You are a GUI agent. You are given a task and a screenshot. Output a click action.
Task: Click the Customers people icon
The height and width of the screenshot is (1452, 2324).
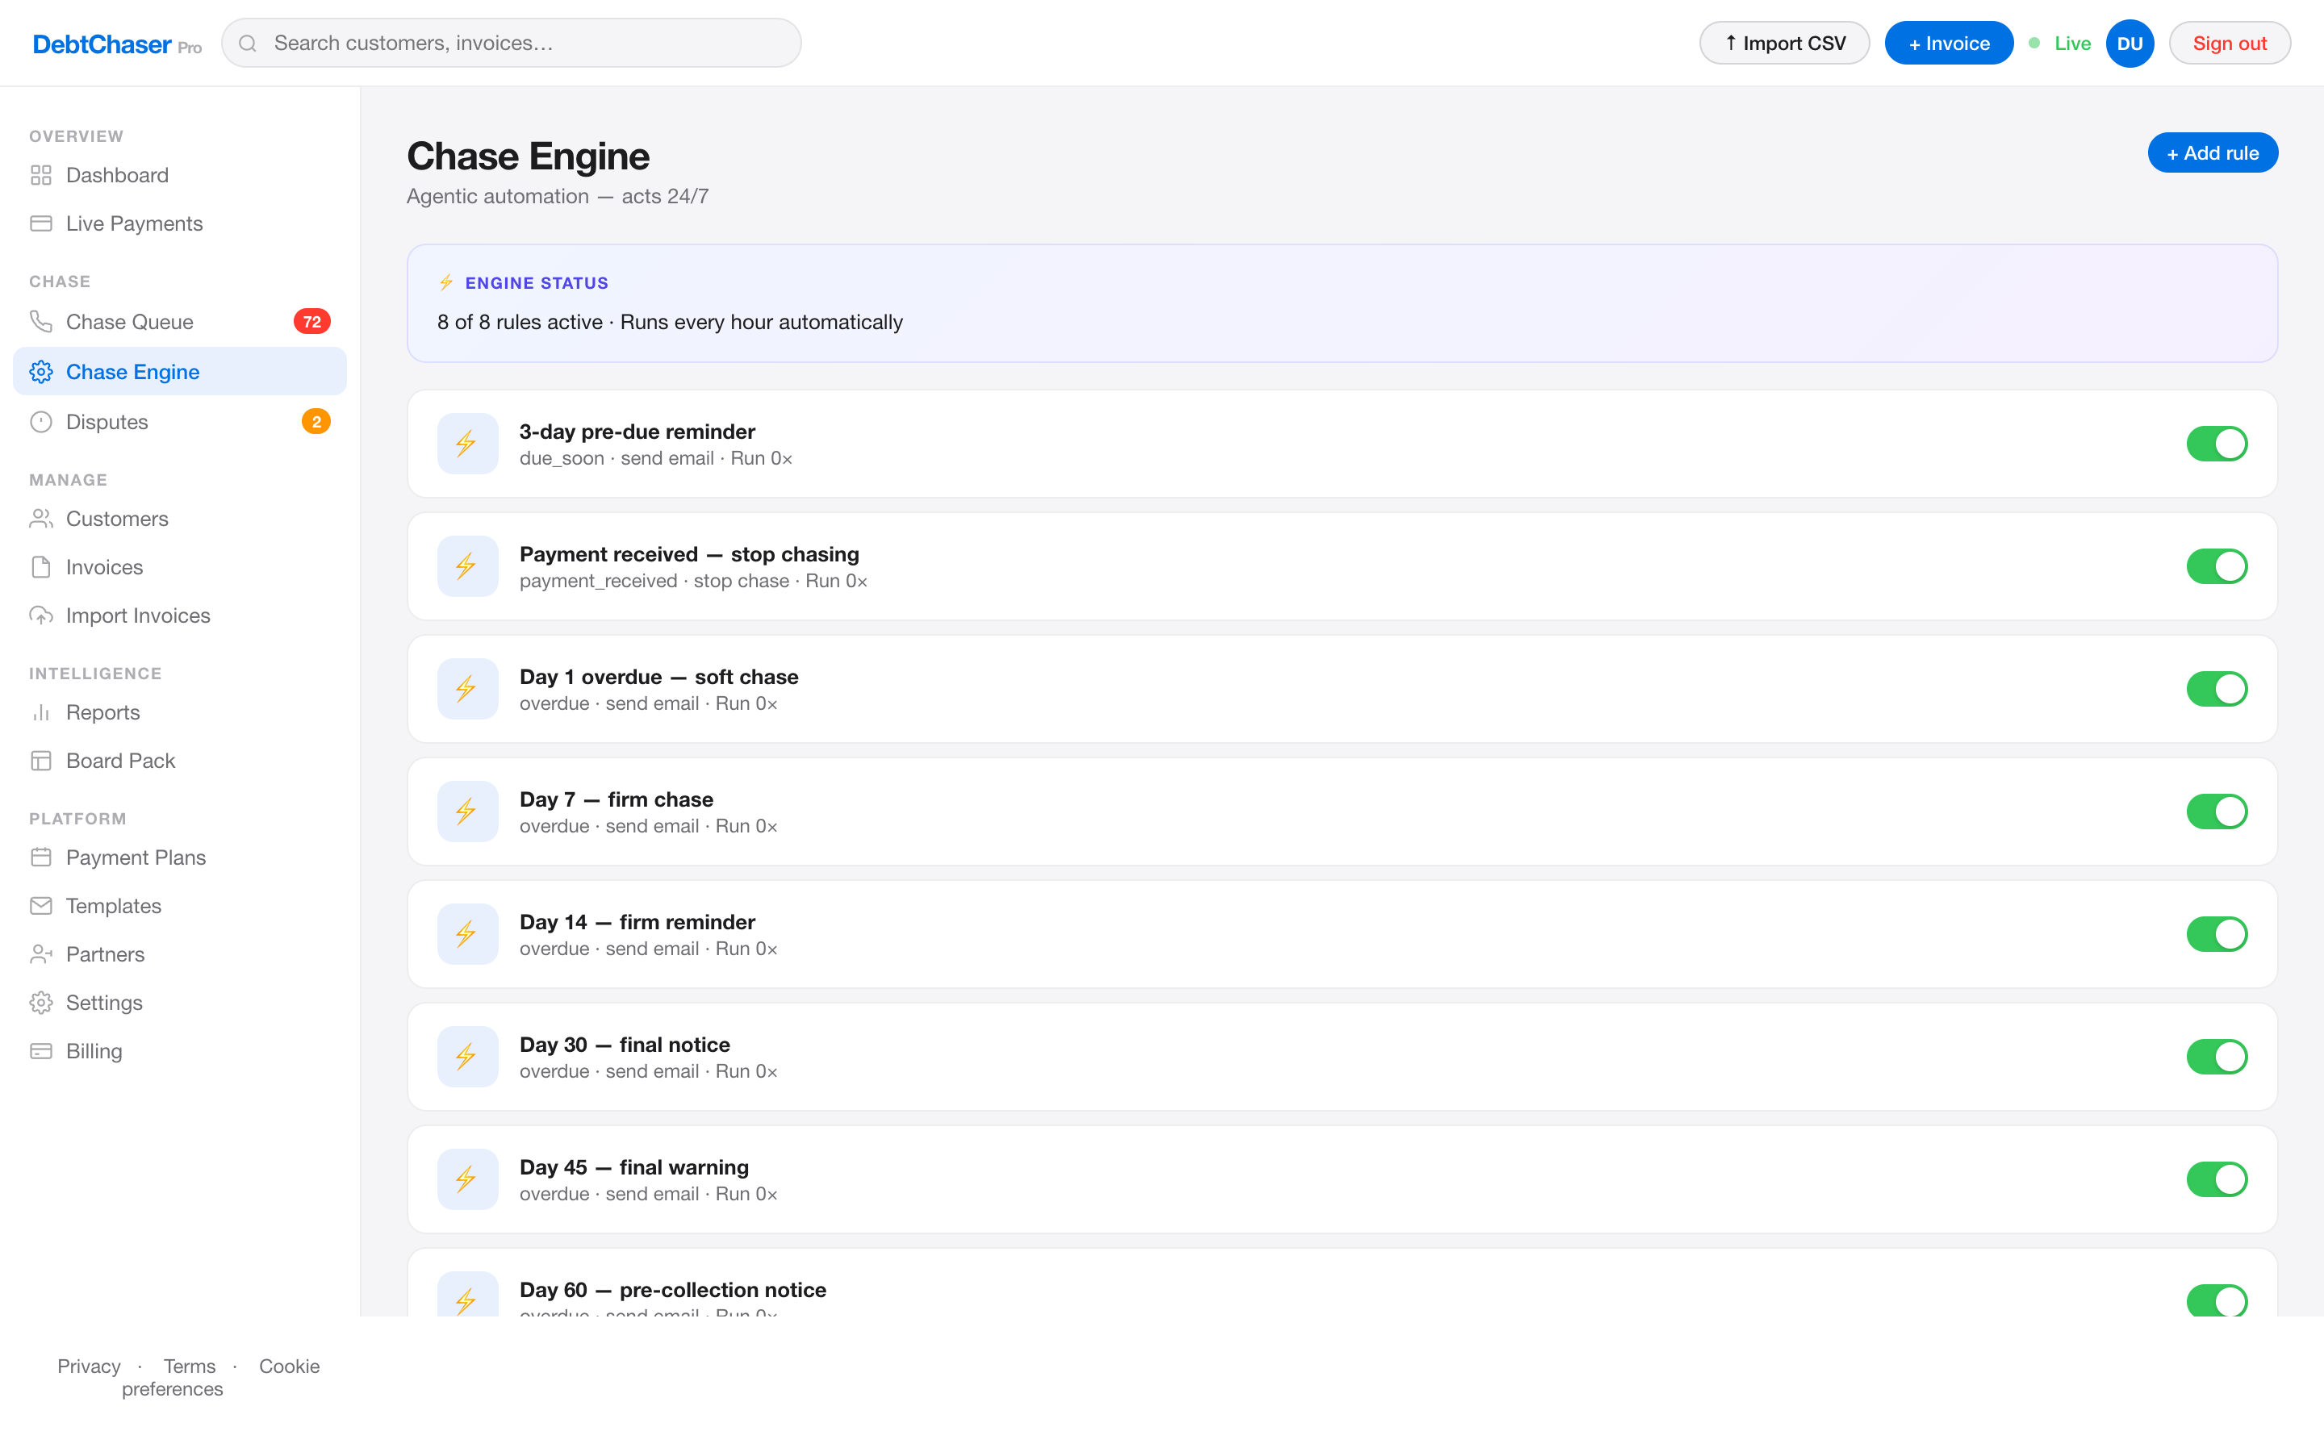pos(40,519)
